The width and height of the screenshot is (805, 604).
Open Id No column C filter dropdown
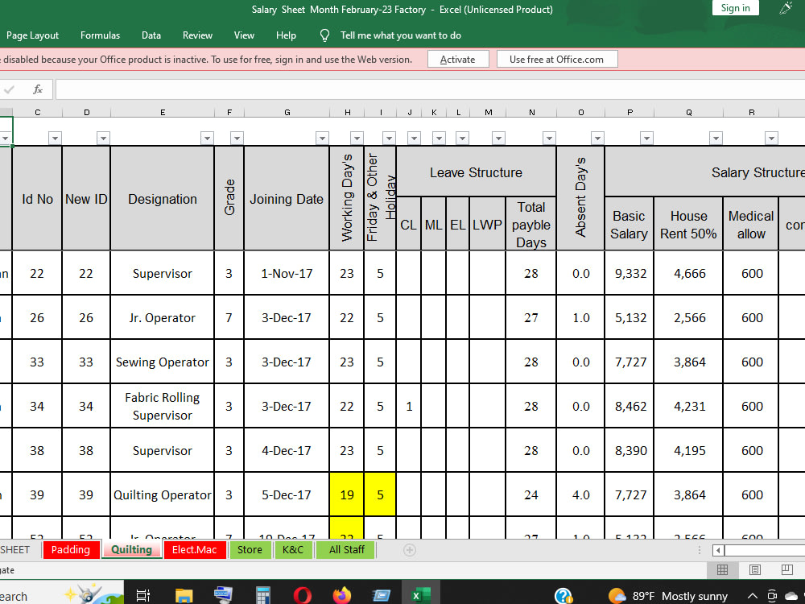55,139
